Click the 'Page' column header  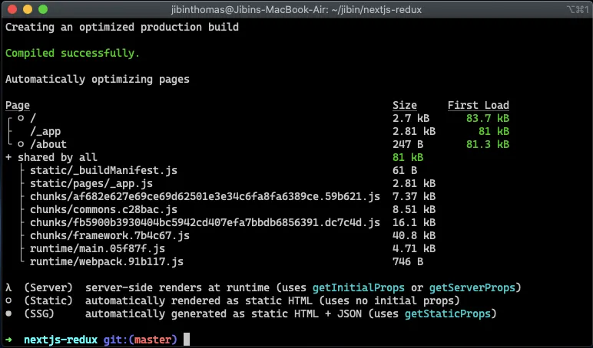[18, 105]
